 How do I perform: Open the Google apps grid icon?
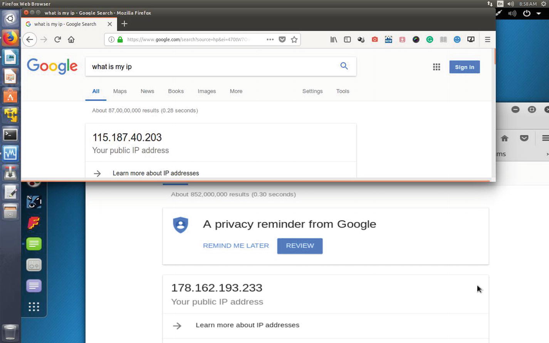(437, 67)
